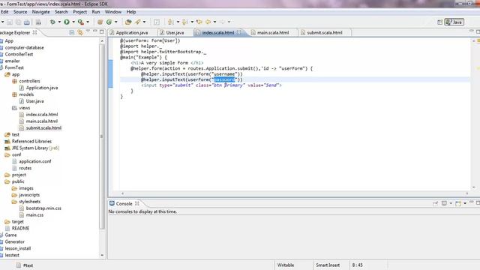The width and height of the screenshot is (480, 270).
Task: Open dropdown next to New Class icon
Action: [116, 22]
